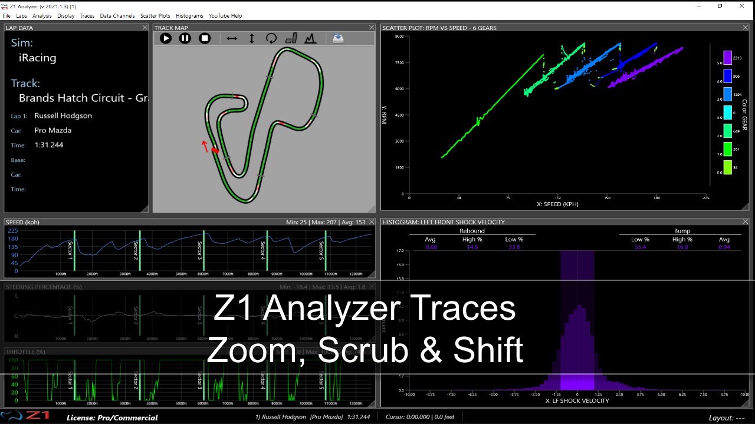The width and height of the screenshot is (755, 424).
Task: Pause the track map playback
Action: pos(185,38)
